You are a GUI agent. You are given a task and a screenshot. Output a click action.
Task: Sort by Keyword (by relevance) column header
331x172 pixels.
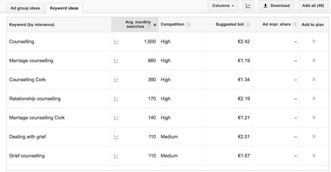pos(32,25)
